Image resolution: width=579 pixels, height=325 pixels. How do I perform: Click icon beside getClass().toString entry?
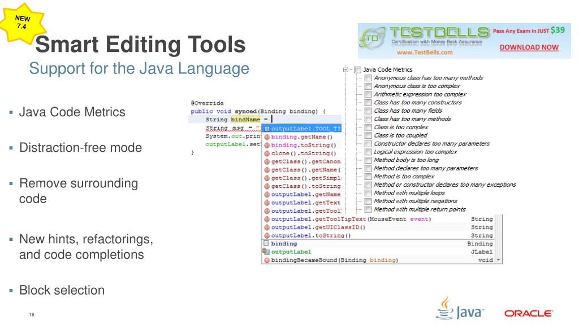click(267, 186)
